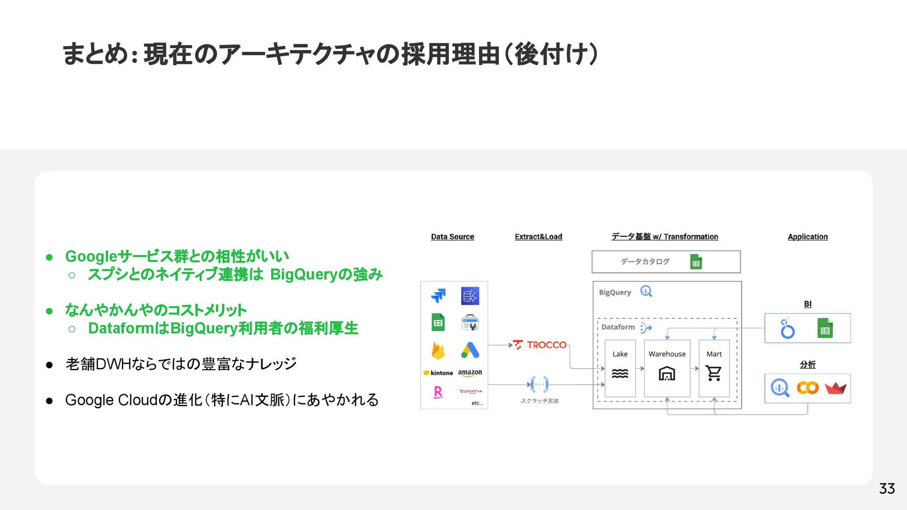The height and width of the screenshot is (510, 907).
Task: Click the BigQuery icon next to BigQuery label
Action: tap(646, 291)
